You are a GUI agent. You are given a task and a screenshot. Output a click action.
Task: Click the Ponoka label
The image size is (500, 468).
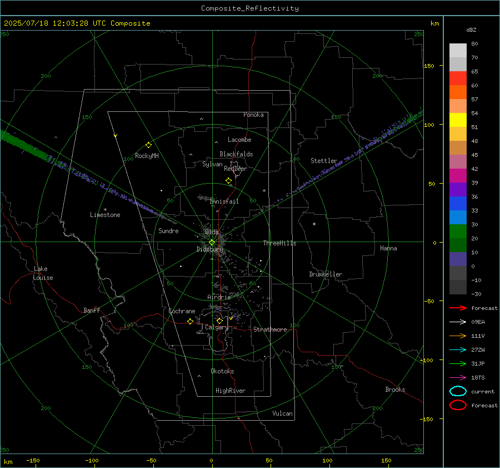(253, 115)
